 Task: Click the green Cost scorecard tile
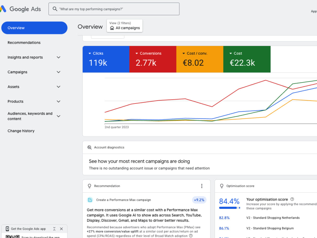pyautogui.click(x=247, y=59)
